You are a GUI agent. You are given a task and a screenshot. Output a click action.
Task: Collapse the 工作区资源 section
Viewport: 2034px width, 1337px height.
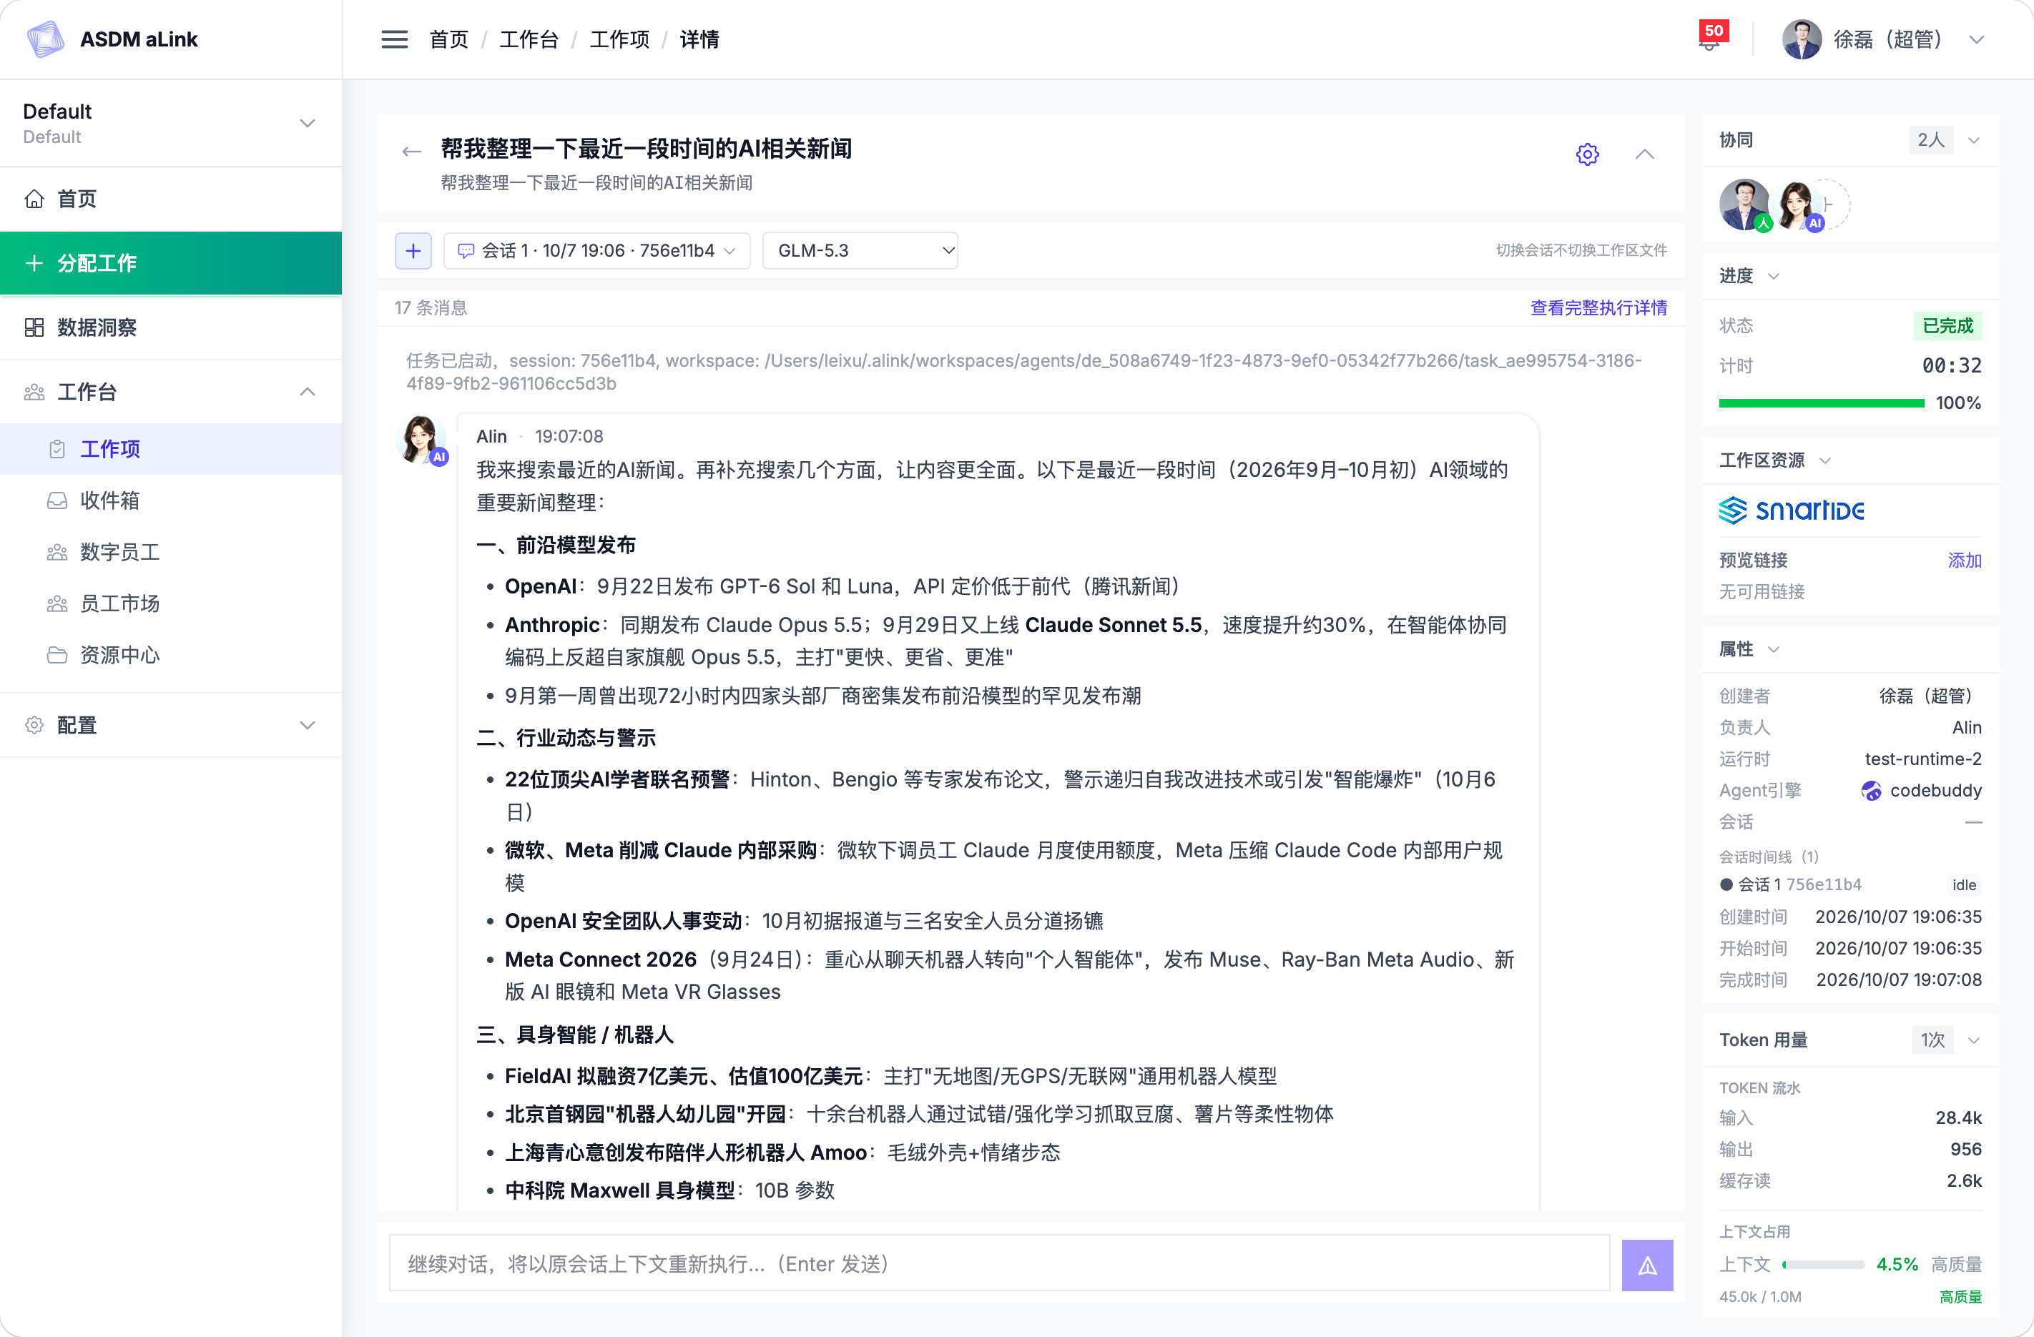tap(1824, 460)
